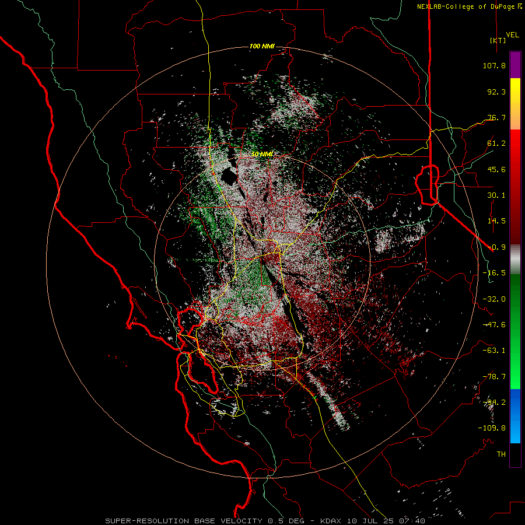Click the -47.6 velocity scale value
525x525 pixels.
coord(494,325)
